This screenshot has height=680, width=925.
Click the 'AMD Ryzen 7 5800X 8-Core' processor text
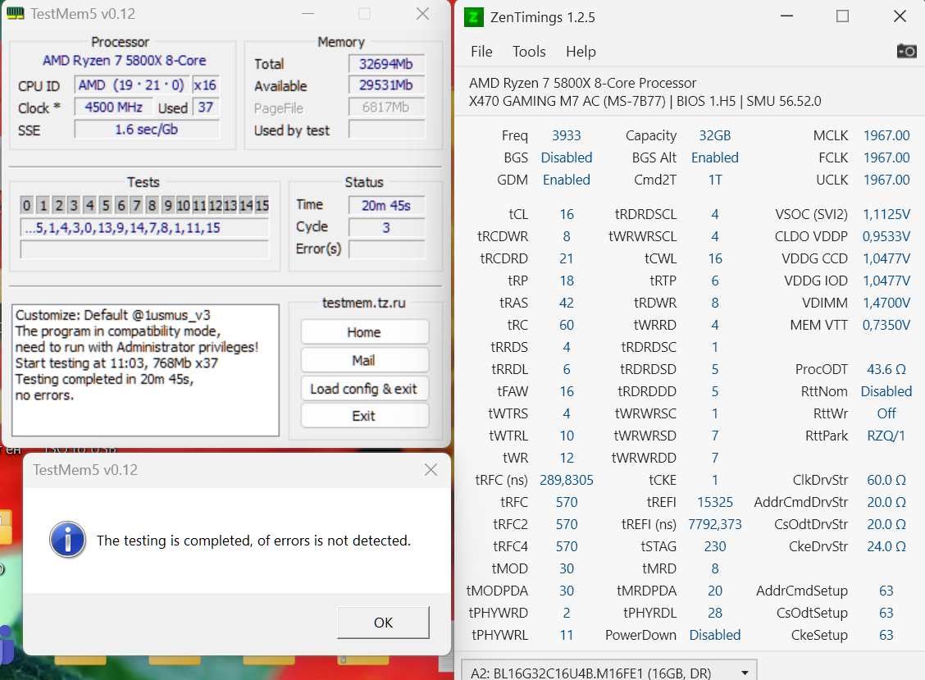125,61
